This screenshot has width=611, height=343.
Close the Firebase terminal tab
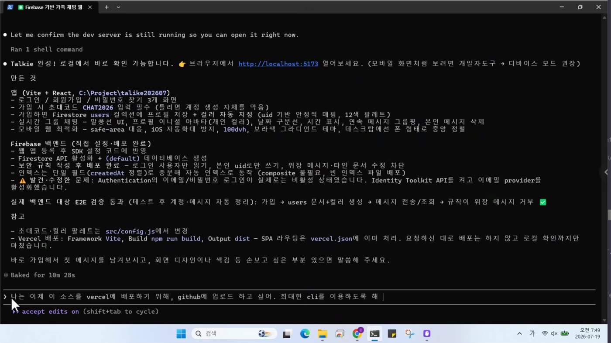[90, 7]
